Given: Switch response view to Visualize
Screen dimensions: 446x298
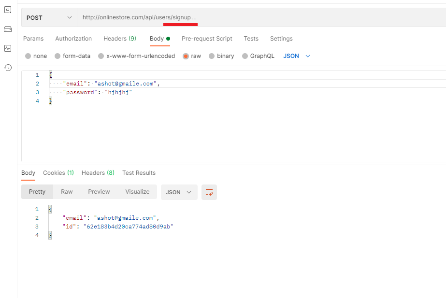Looking at the screenshot, I should coord(137,192).
